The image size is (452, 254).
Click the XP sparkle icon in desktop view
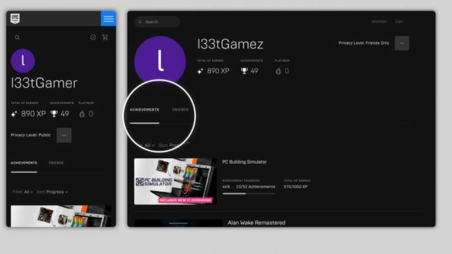coord(200,71)
